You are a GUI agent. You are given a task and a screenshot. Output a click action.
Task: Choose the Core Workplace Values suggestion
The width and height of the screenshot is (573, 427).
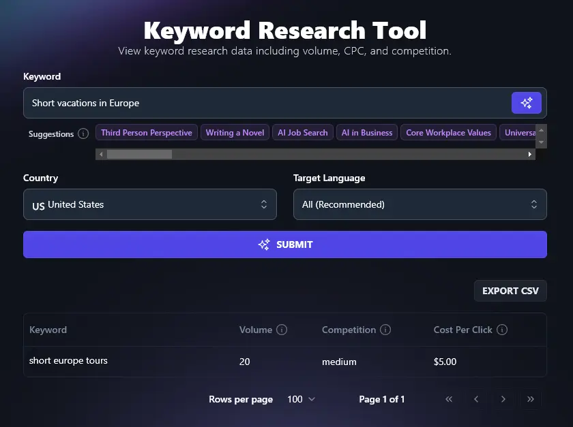[x=448, y=132]
